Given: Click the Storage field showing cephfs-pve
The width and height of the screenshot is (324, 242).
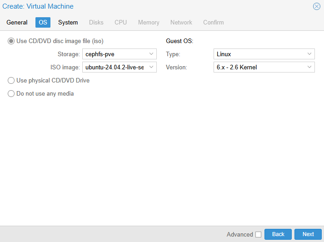Looking at the screenshot, I should [x=115, y=54].
